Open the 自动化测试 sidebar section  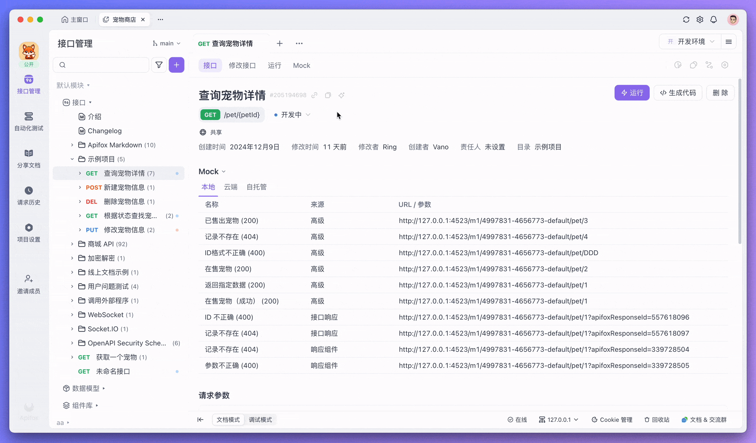[x=28, y=121]
